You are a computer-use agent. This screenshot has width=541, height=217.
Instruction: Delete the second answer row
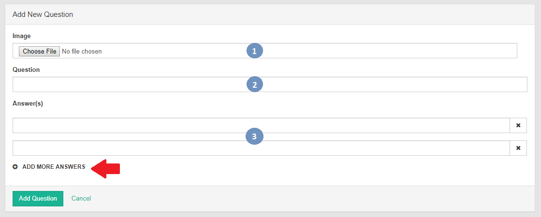pos(518,148)
